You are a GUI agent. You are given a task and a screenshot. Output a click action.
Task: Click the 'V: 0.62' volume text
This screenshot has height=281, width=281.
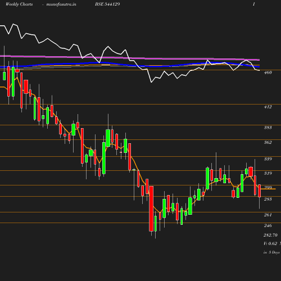click(270, 243)
